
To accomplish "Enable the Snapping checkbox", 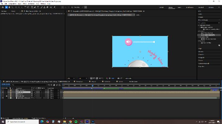I will point(72,7).
